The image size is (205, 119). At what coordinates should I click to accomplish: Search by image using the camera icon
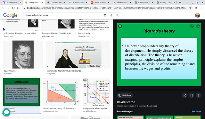pos(105,15)
